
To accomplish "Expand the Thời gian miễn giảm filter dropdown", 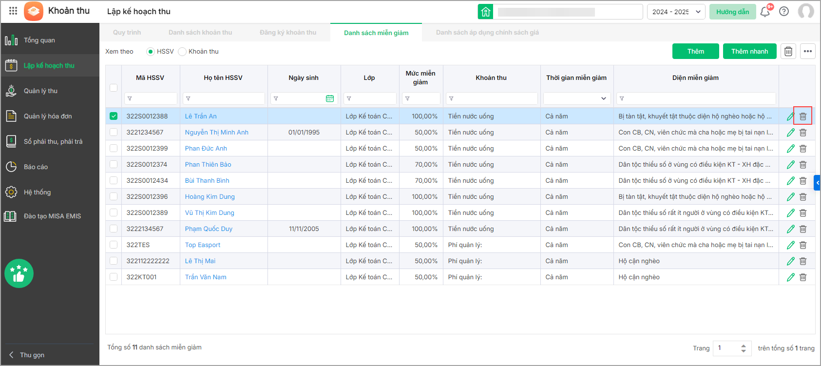I will pyautogui.click(x=603, y=98).
